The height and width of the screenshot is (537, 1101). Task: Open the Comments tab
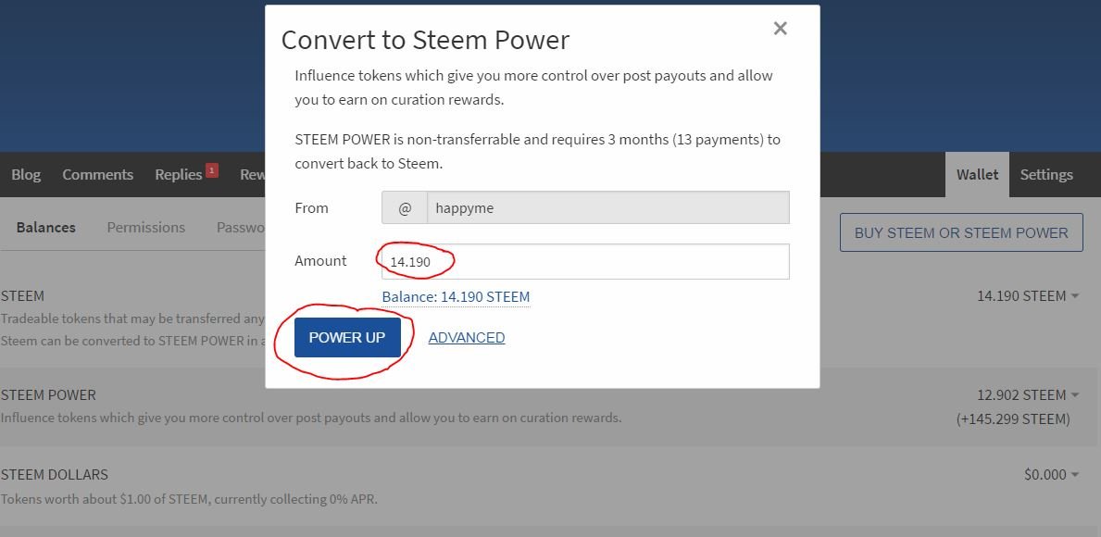click(97, 175)
